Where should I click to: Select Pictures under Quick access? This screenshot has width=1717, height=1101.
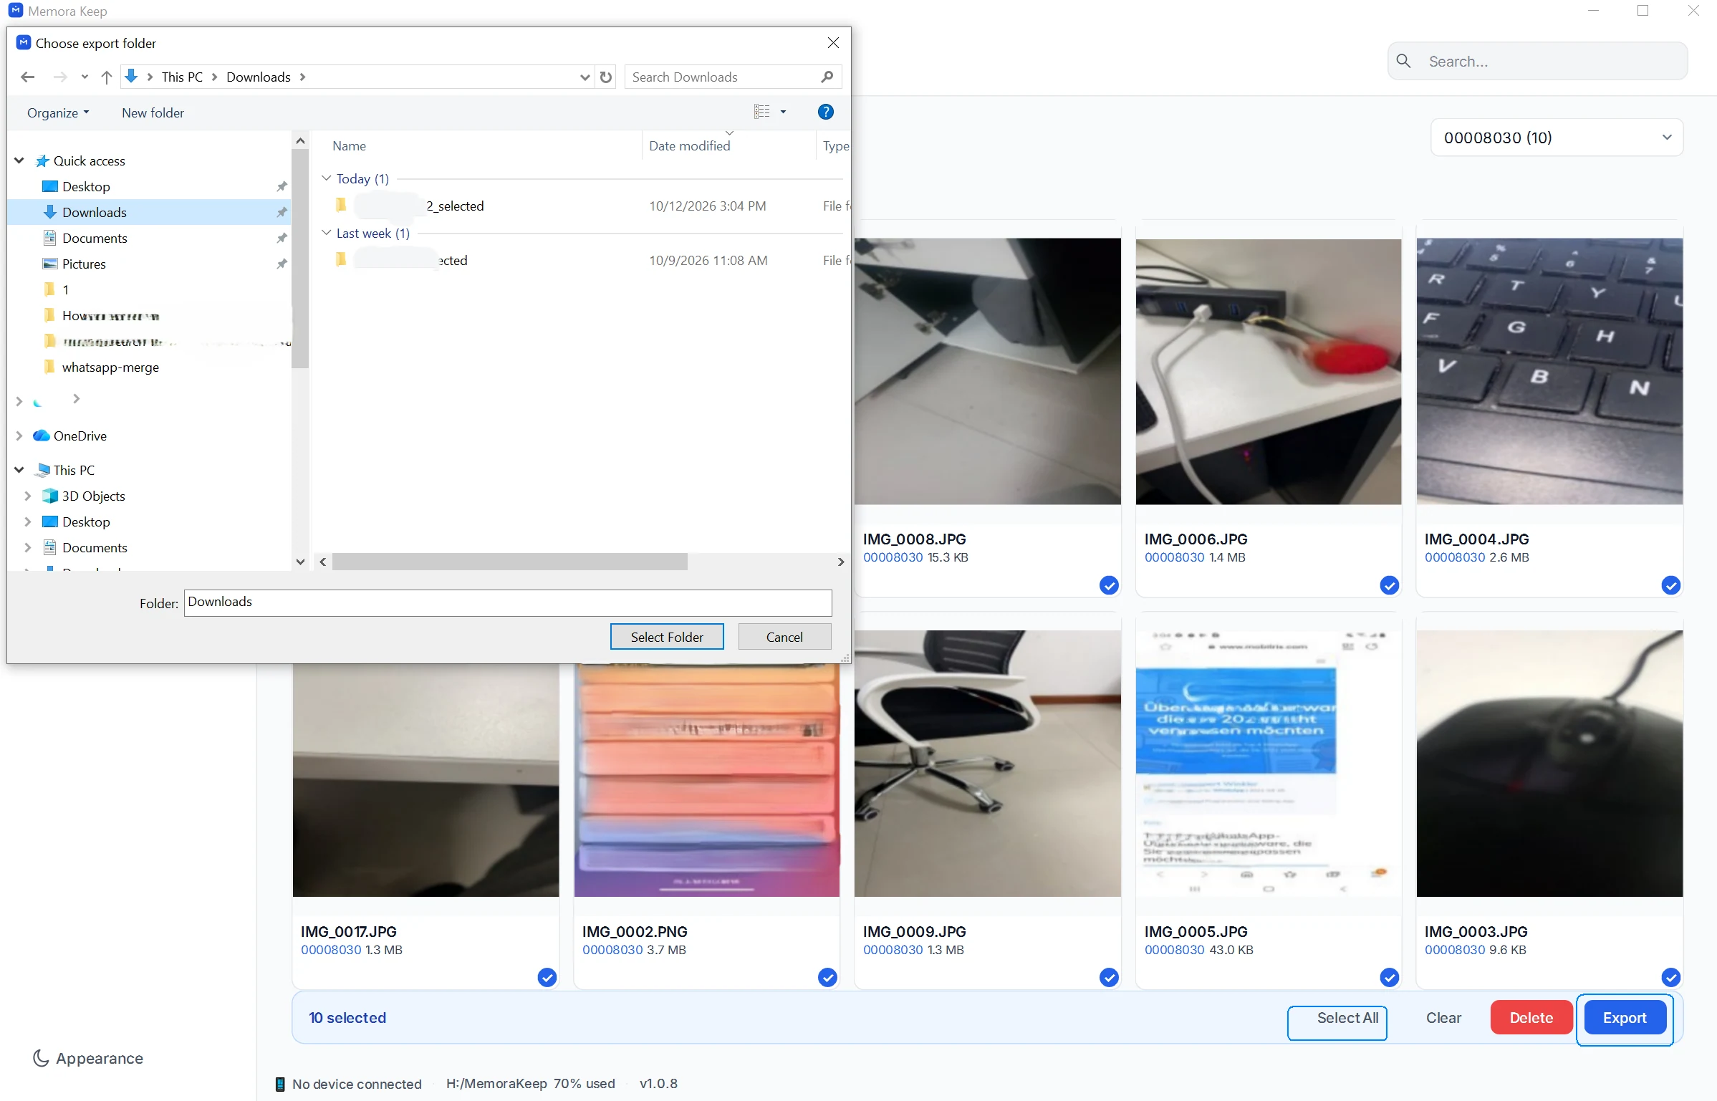tap(84, 264)
